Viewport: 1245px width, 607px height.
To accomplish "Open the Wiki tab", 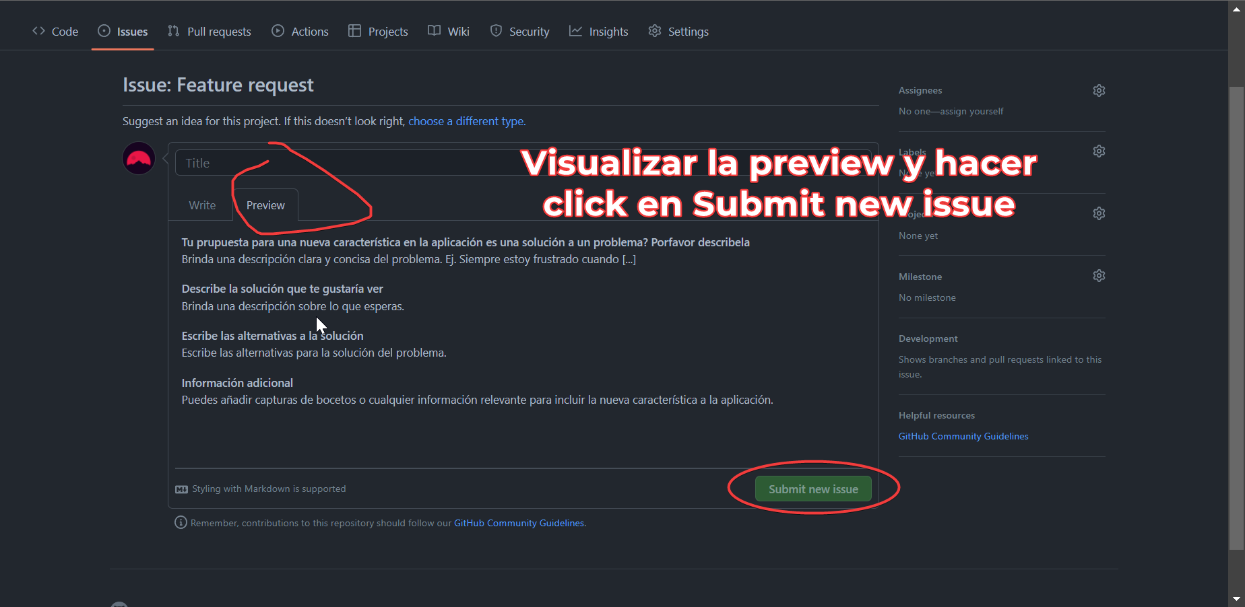I will pyautogui.click(x=449, y=32).
